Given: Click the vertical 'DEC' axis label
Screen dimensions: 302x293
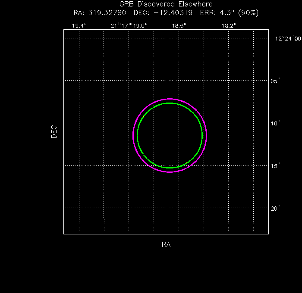Looking at the screenshot, I should coord(54,132).
